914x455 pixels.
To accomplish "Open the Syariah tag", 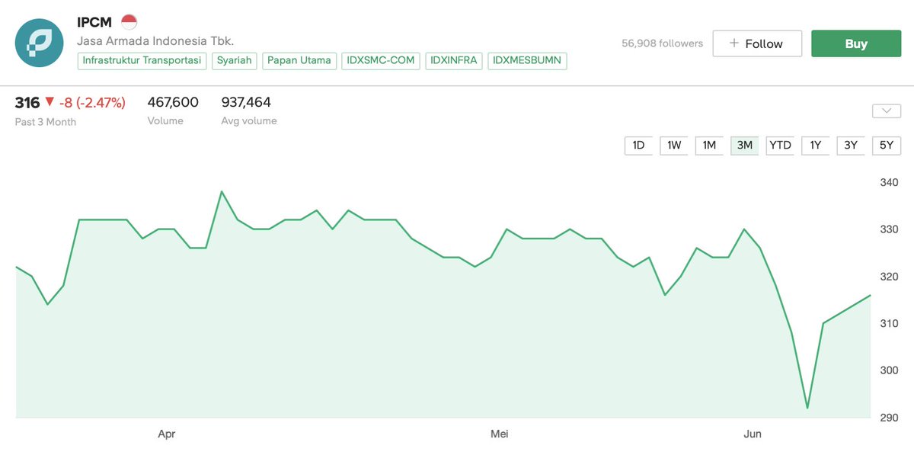I will [x=234, y=60].
